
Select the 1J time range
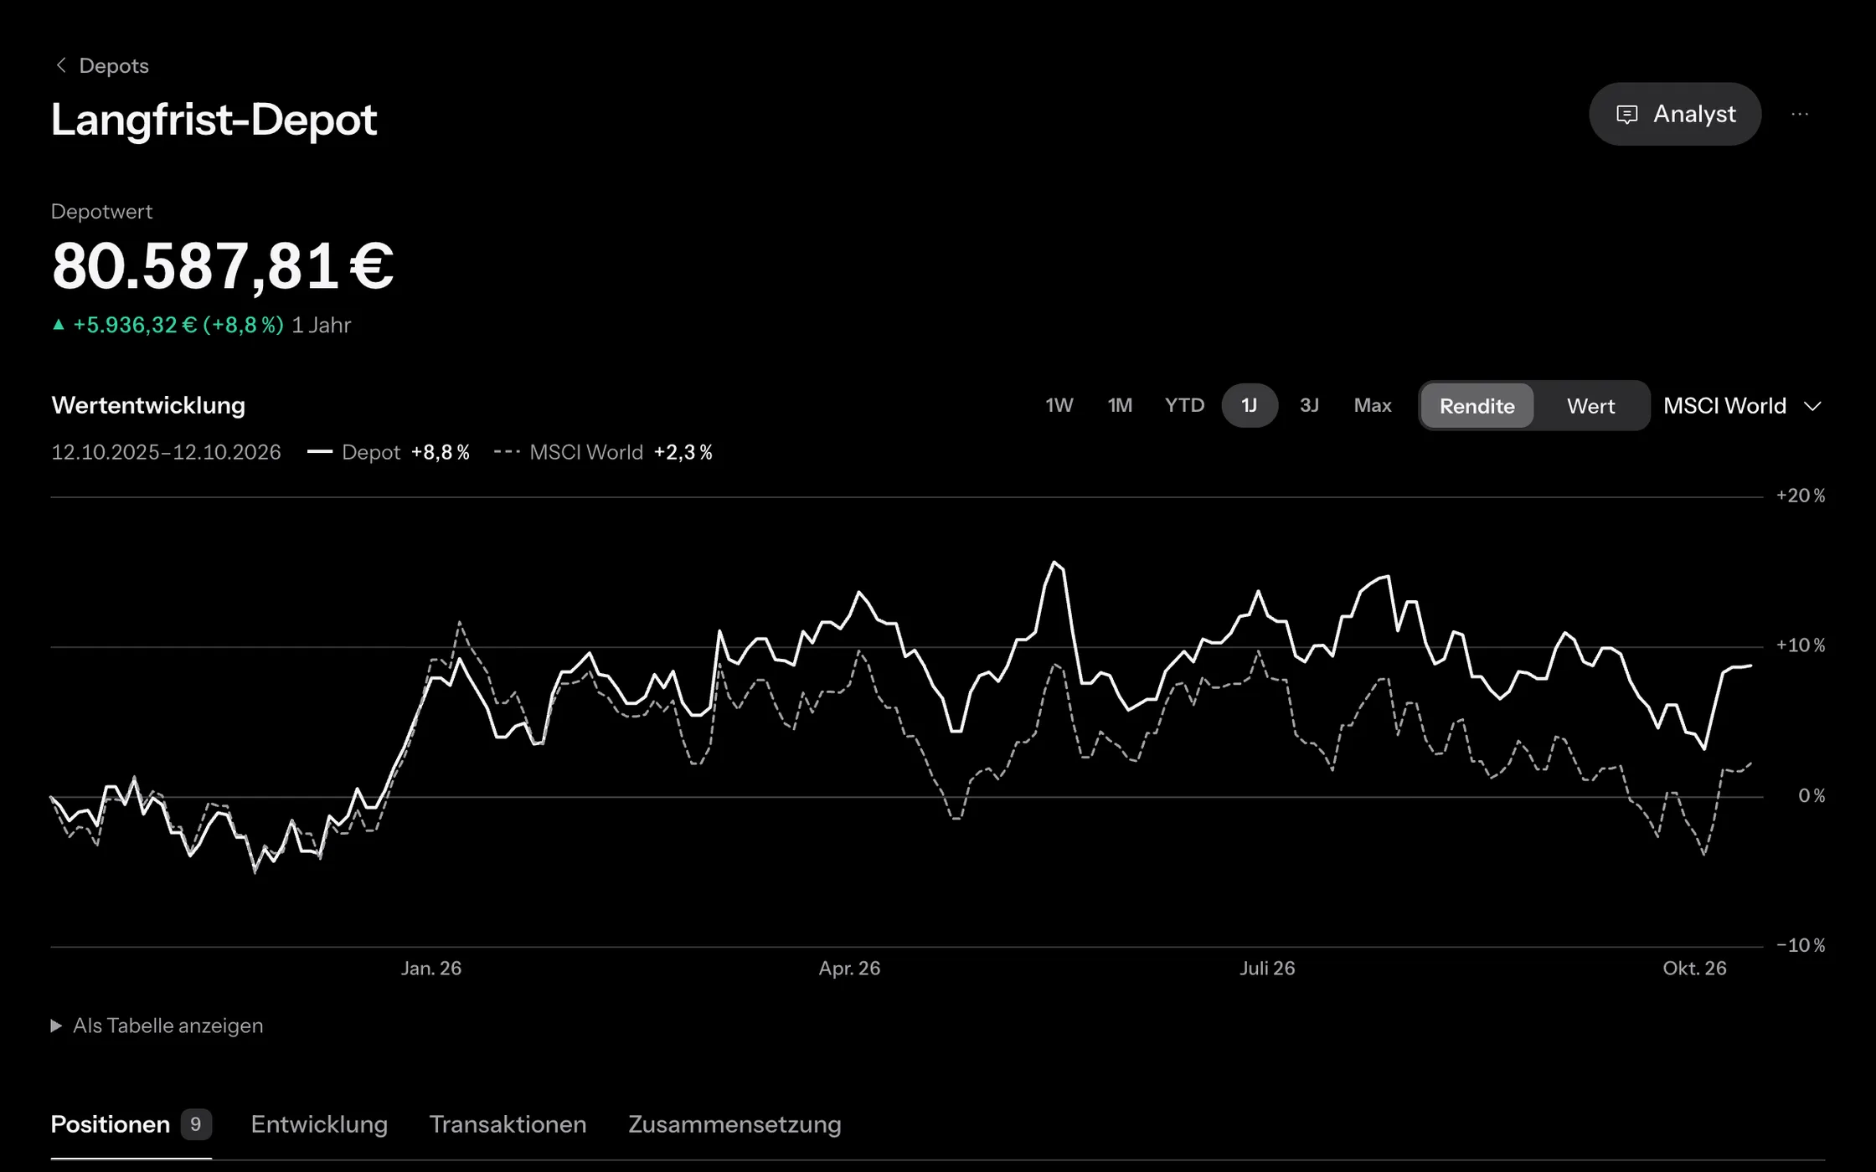(x=1250, y=406)
